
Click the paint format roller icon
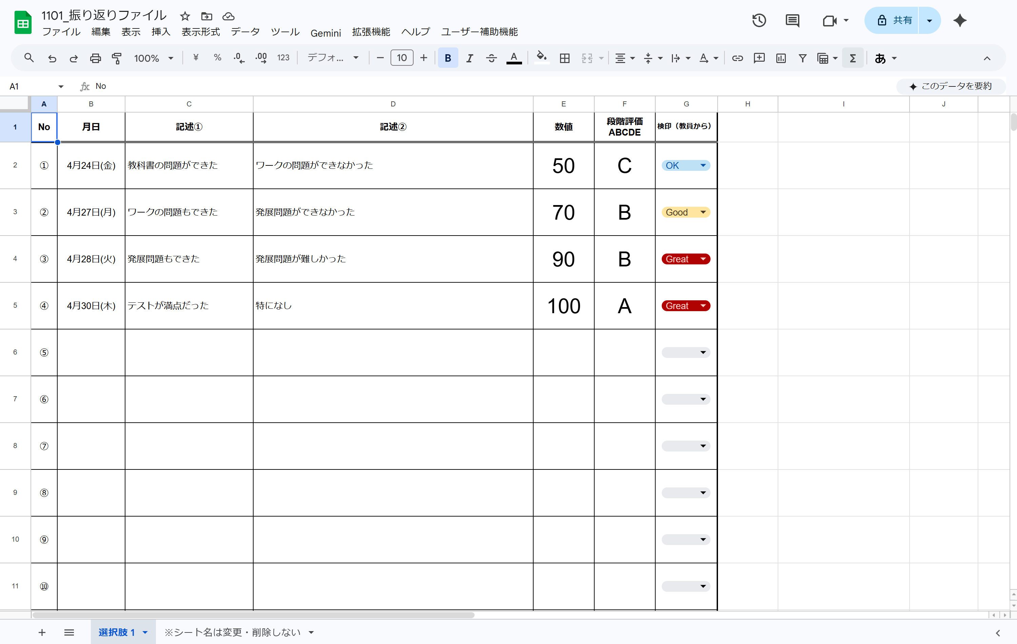tap(117, 58)
